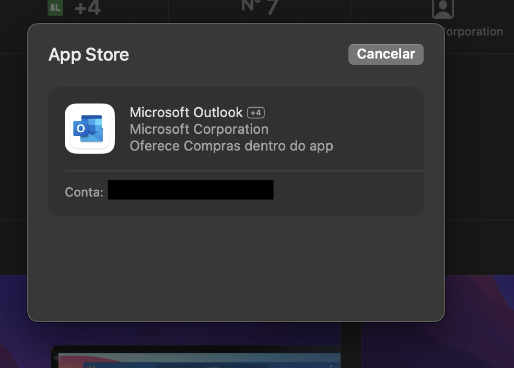514x368 pixels.
Task: Click the +4 age badge beside Outlook
Action: (x=256, y=113)
